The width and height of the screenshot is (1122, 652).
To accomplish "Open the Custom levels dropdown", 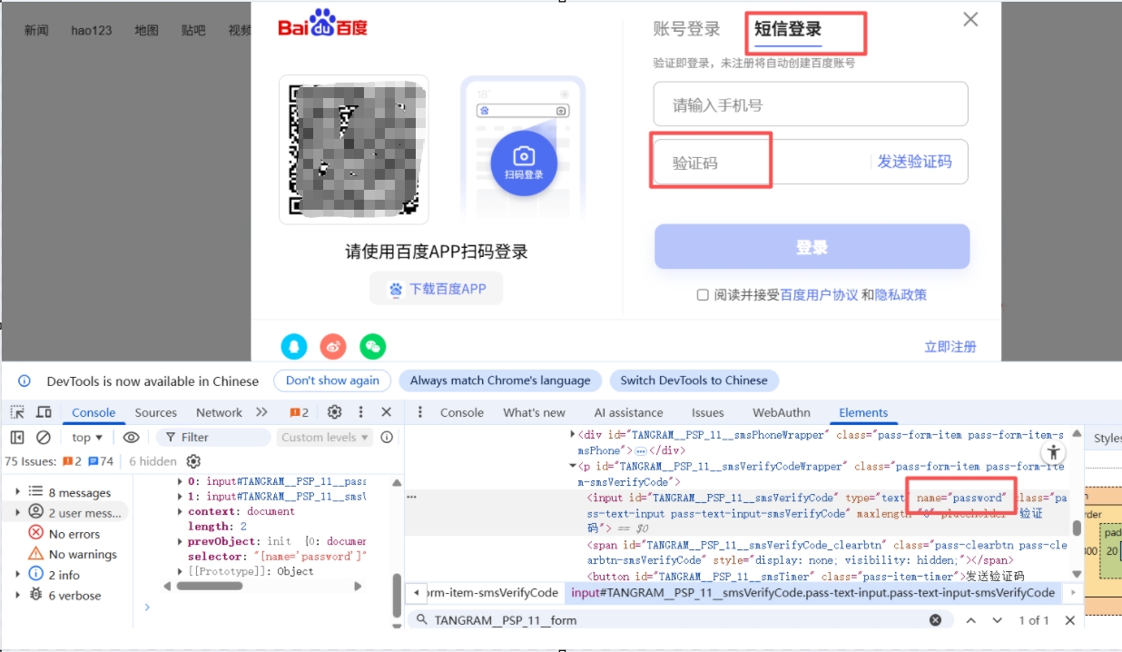I will [324, 437].
